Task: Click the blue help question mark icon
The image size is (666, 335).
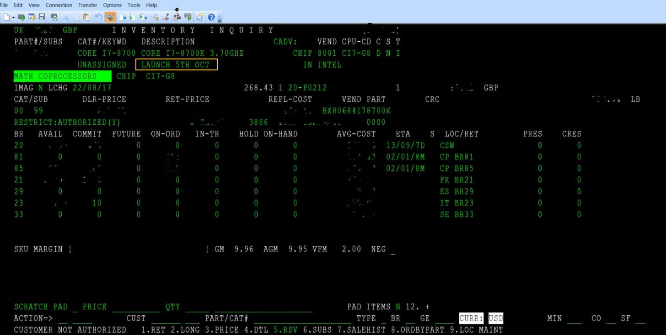Action: tap(211, 17)
